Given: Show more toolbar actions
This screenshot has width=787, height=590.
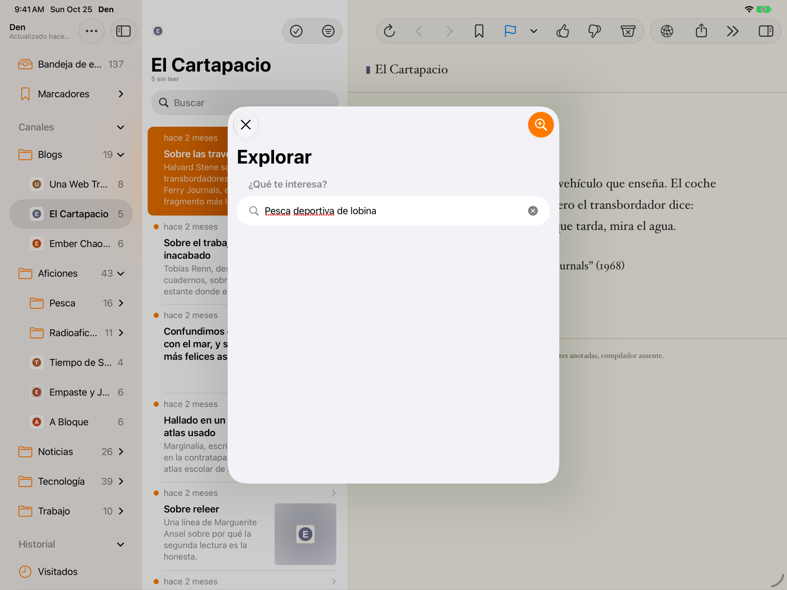Looking at the screenshot, I should (x=733, y=31).
